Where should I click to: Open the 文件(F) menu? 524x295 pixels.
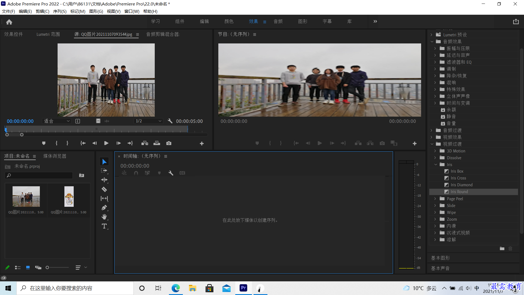point(8,11)
